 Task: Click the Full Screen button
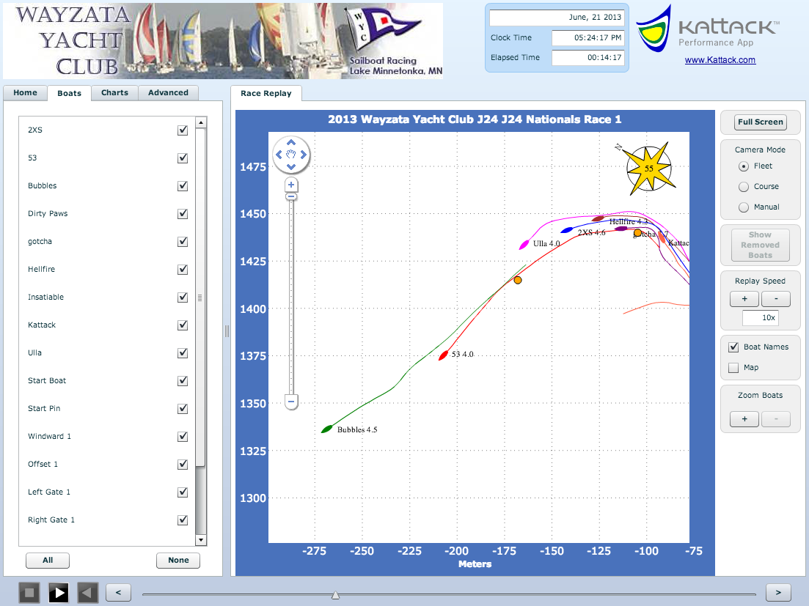coord(760,122)
